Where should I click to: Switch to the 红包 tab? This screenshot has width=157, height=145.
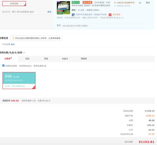tap(27, 59)
